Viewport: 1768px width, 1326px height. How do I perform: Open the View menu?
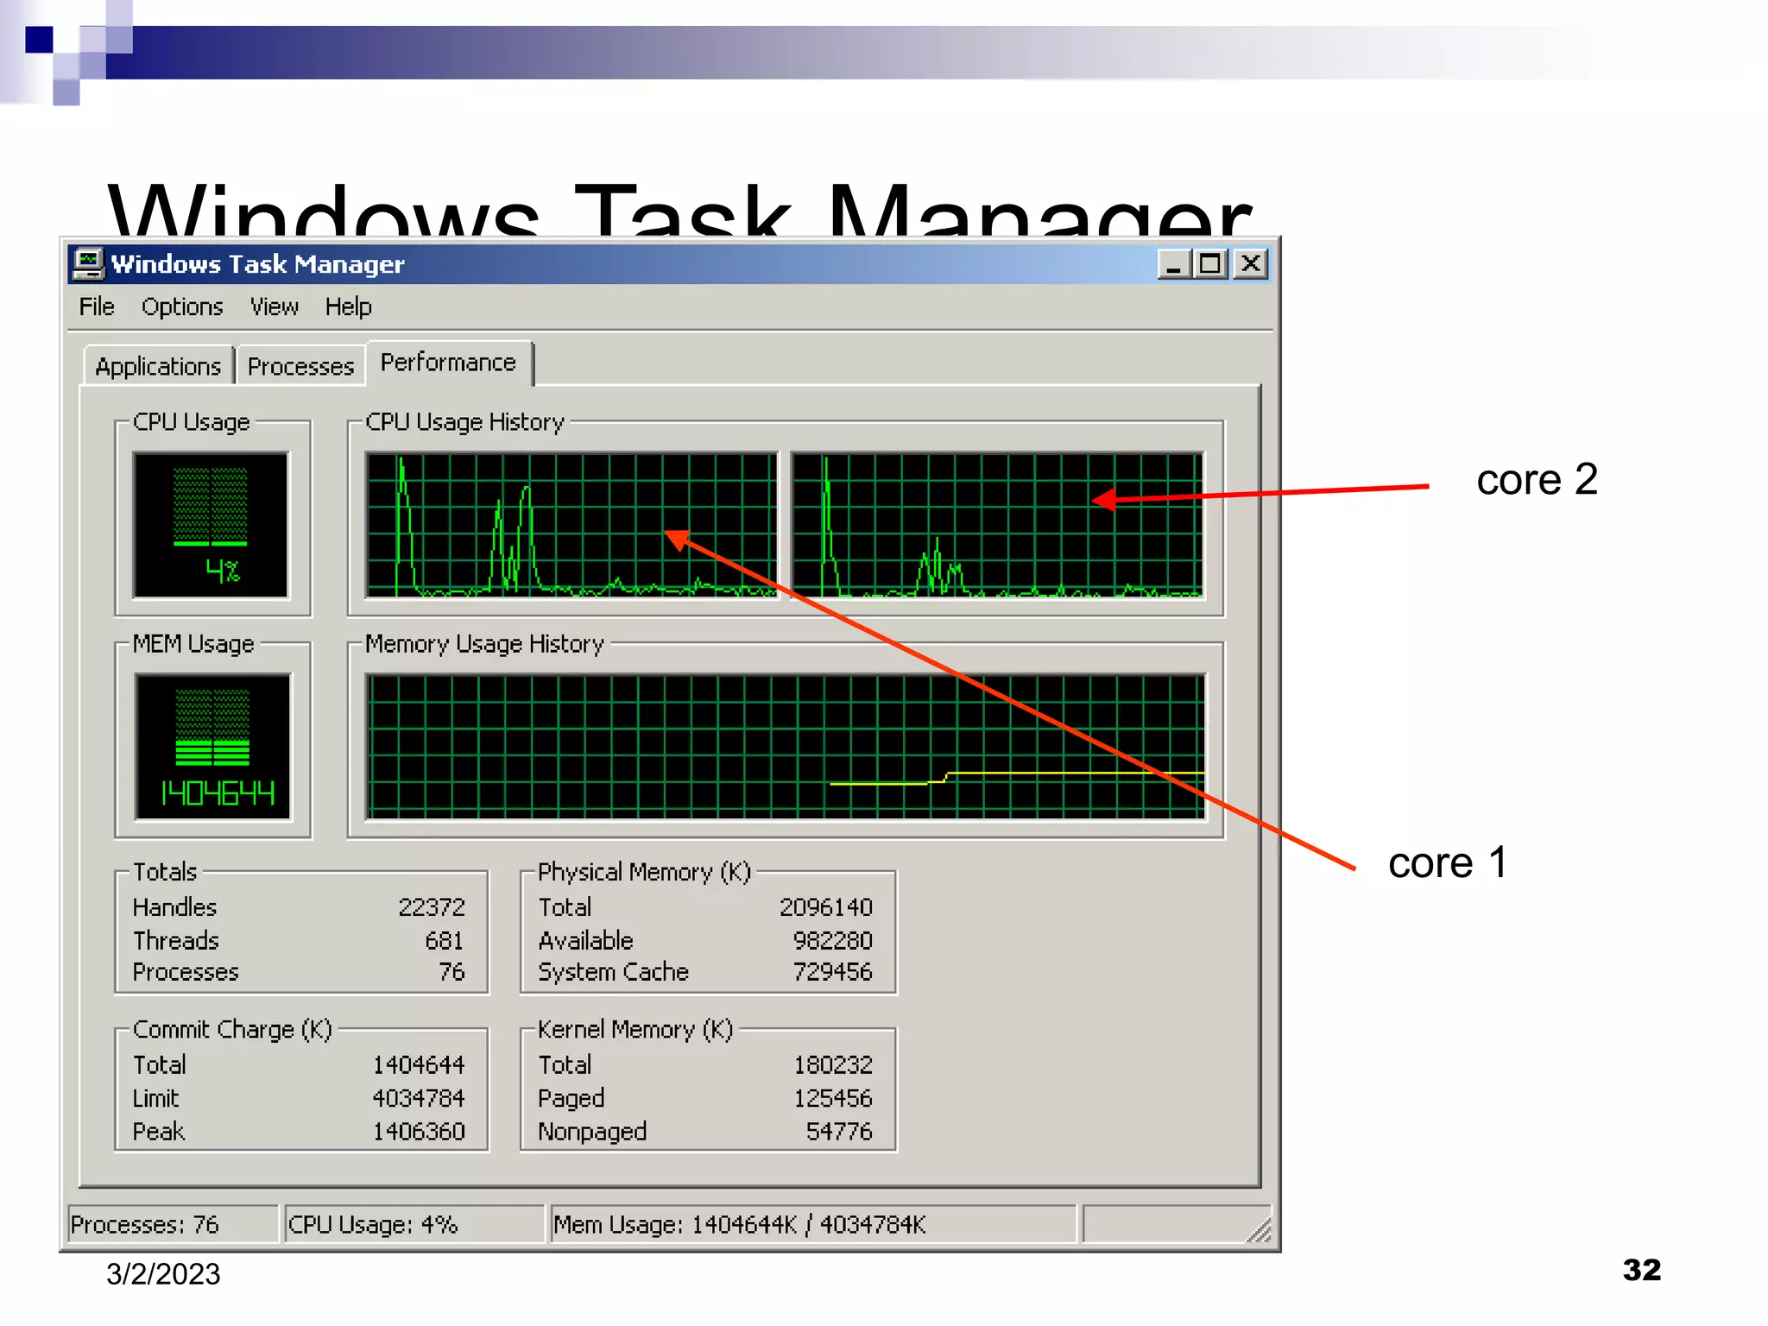pos(274,306)
